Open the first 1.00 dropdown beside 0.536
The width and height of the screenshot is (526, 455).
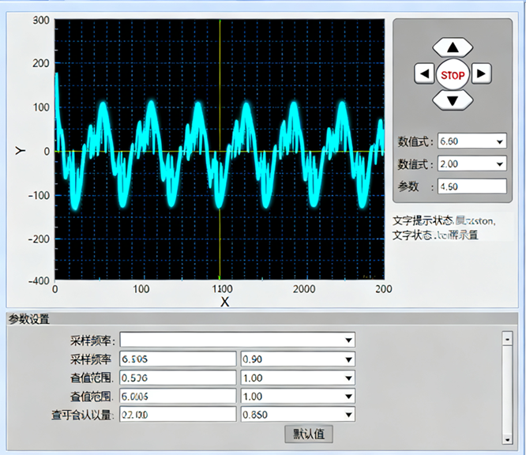(298, 378)
